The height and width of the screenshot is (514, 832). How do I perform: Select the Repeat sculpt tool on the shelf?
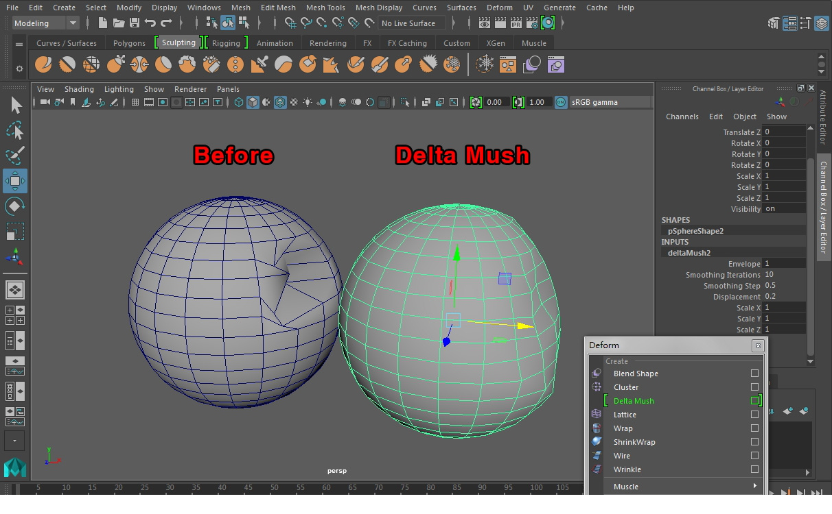click(x=235, y=64)
